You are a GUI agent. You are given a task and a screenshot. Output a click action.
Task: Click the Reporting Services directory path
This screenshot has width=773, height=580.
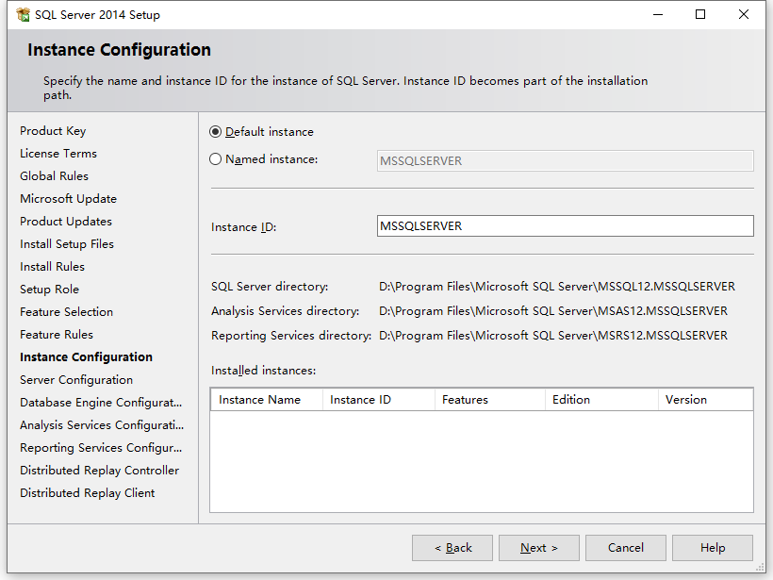click(x=553, y=336)
